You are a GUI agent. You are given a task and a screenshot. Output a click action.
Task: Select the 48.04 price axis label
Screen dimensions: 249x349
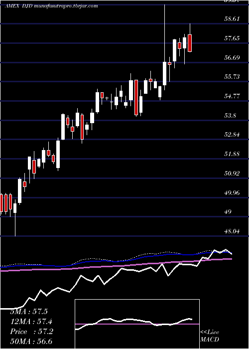pyautogui.click(x=232, y=231)
